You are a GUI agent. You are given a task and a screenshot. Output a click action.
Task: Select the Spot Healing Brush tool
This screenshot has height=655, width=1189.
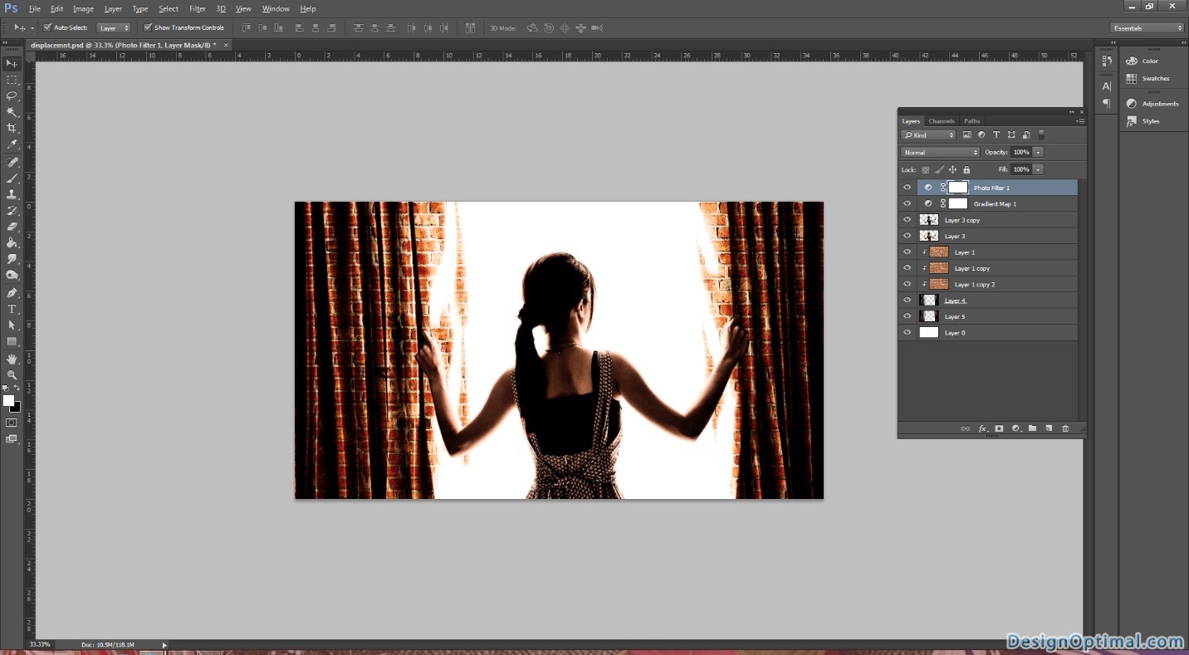tap(12, 162)
